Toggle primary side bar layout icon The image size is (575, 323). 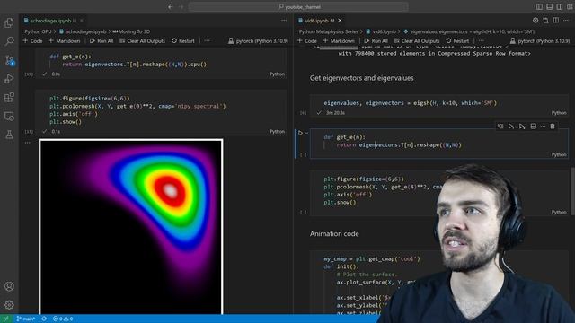click(x=539, y=6)
